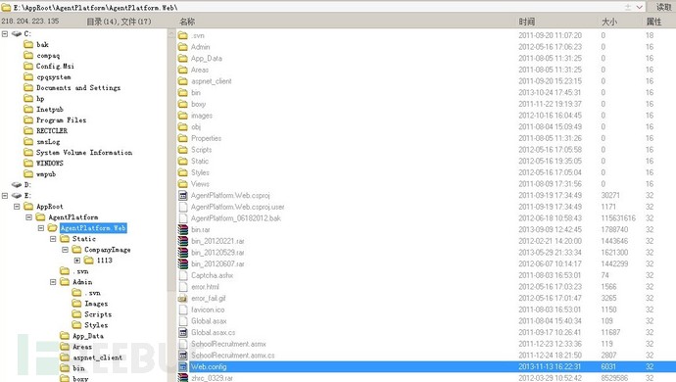Click the AgentPlatform.Web.csproj file icon

(x=183, y=195)
